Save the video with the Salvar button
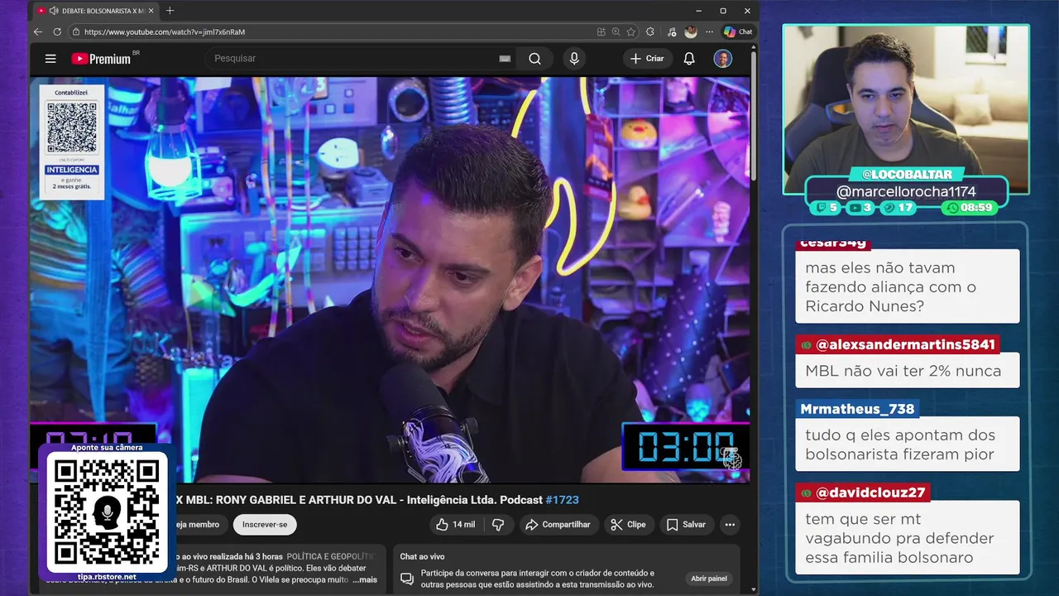 [686, 525]
